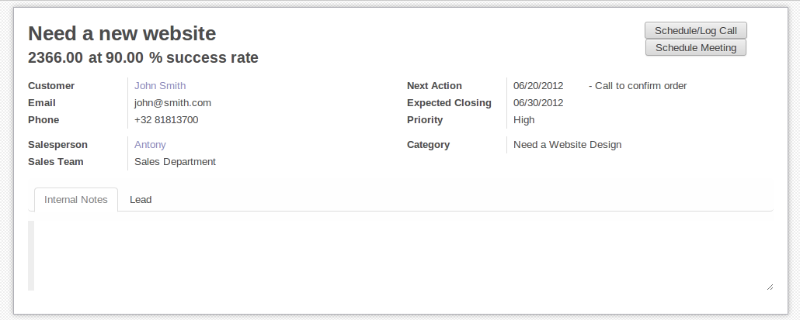Click the Schedule/Log Call button

(695, 30)
